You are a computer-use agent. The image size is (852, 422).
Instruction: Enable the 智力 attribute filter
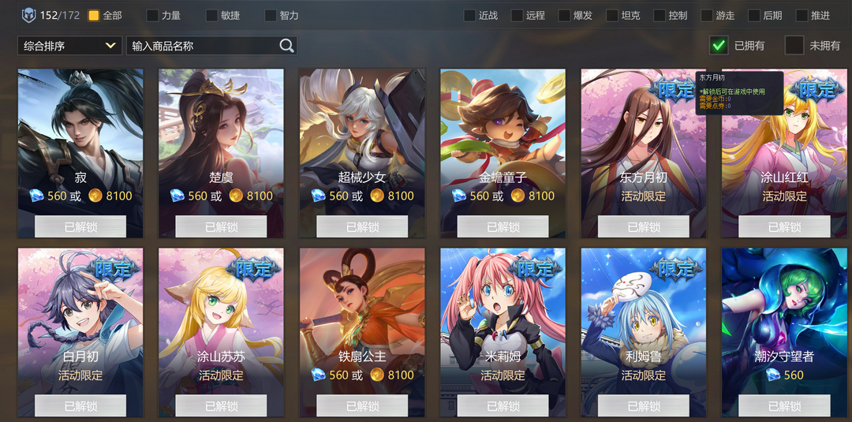click(271, 15)
